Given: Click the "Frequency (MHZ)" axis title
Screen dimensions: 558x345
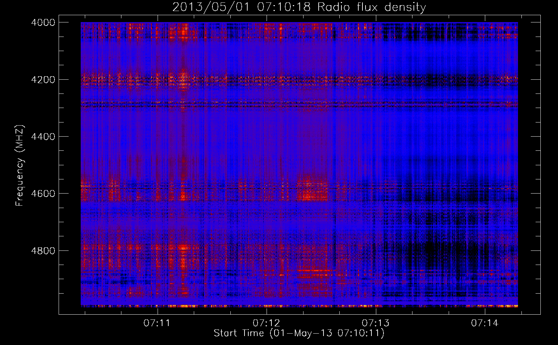Looking at the screenshot, I should (x=20, y=166).
